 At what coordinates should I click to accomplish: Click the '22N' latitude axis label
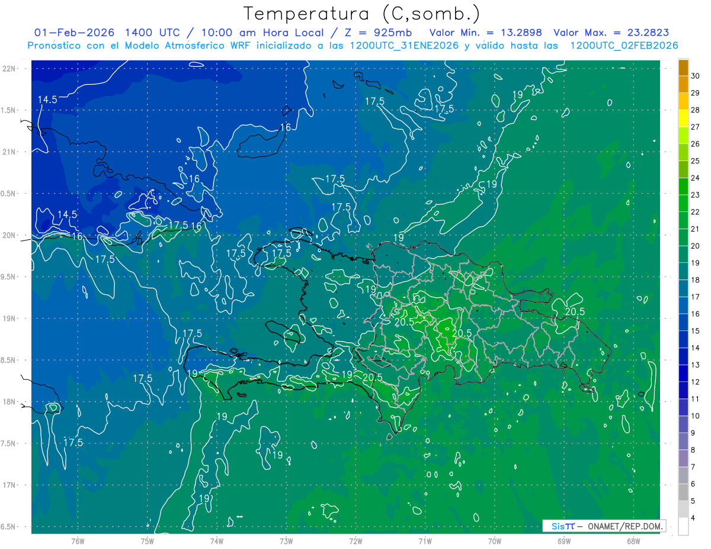click(10, 68)
